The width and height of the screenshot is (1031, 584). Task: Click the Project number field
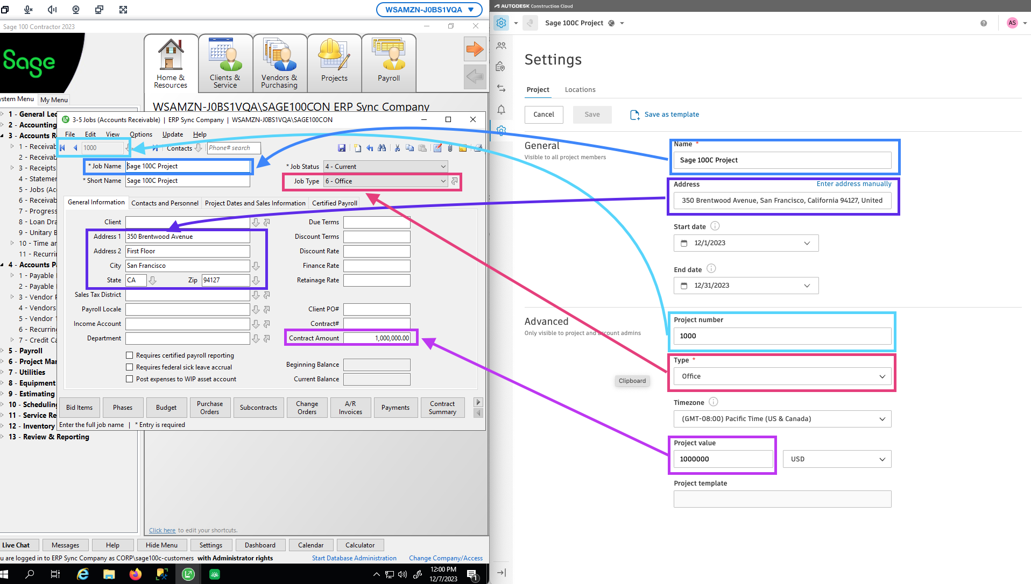tap(782, 336)
